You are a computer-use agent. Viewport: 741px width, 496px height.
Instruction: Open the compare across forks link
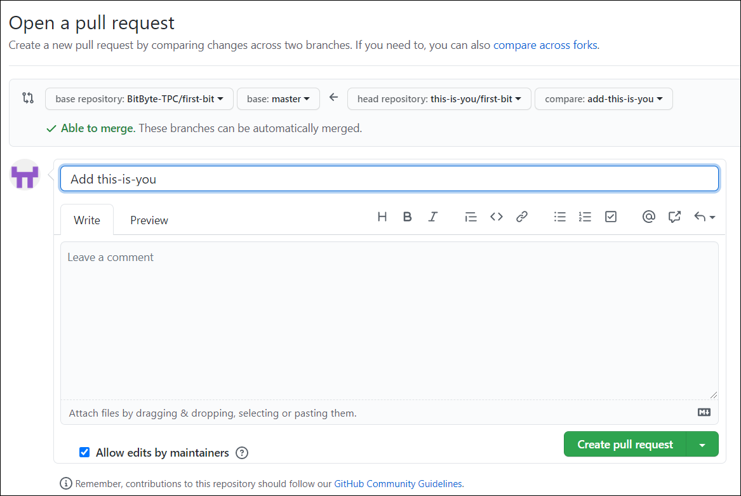click(544, 45)
